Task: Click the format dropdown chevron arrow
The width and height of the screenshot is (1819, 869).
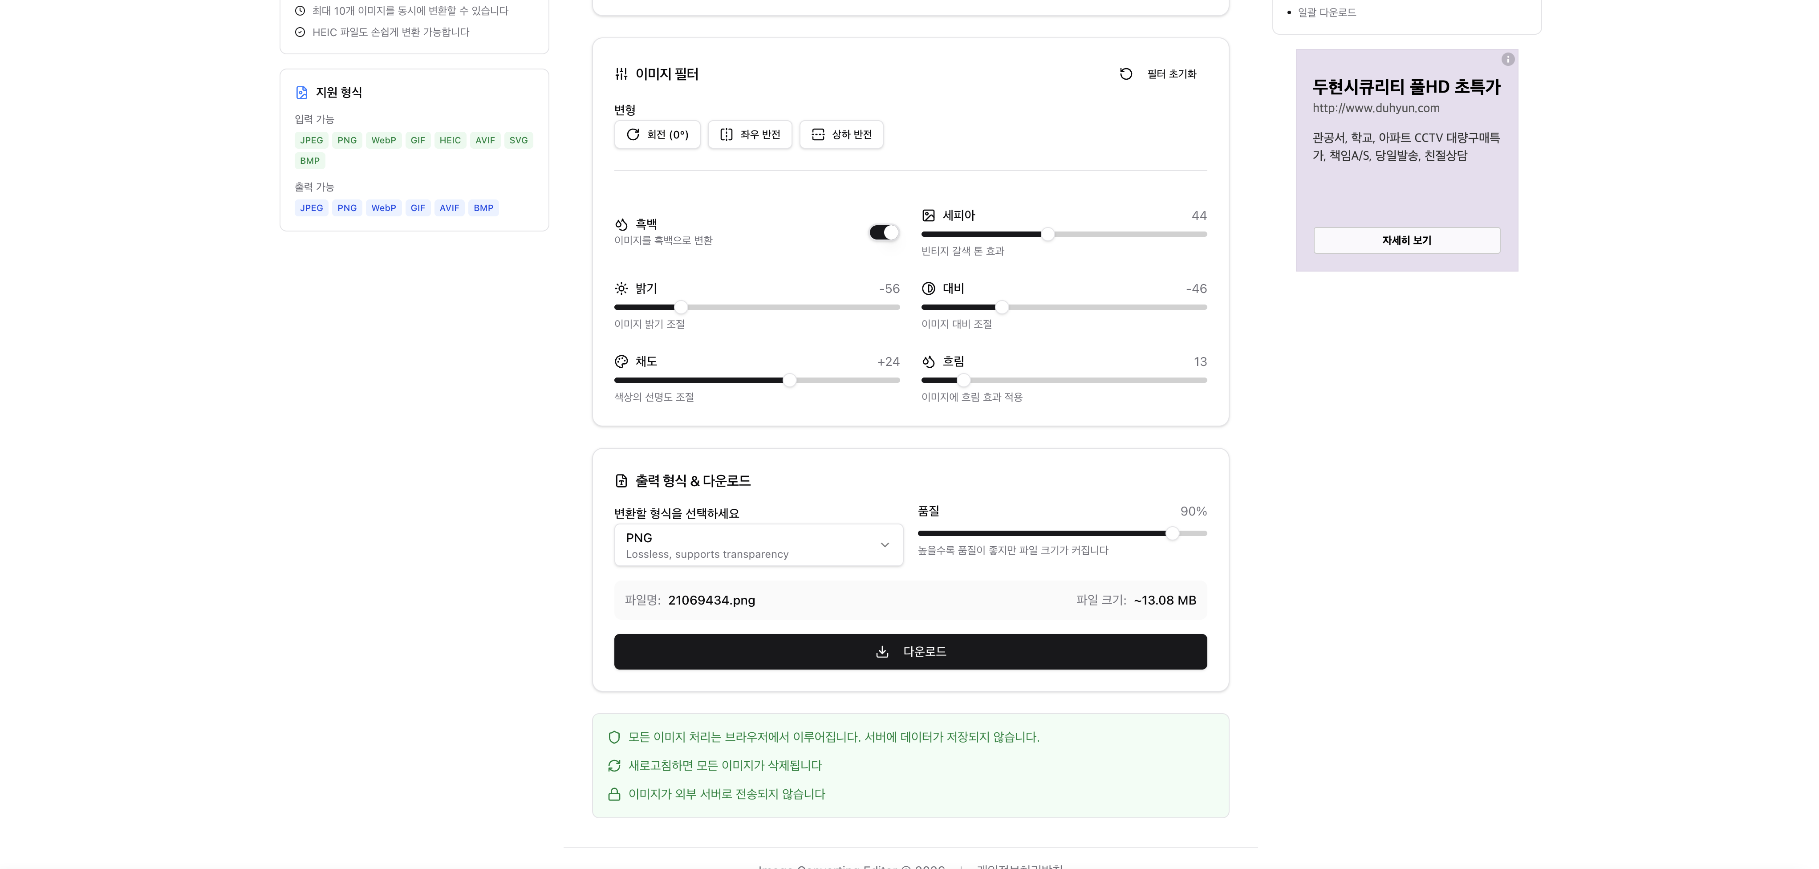Action: pos(884,545)
